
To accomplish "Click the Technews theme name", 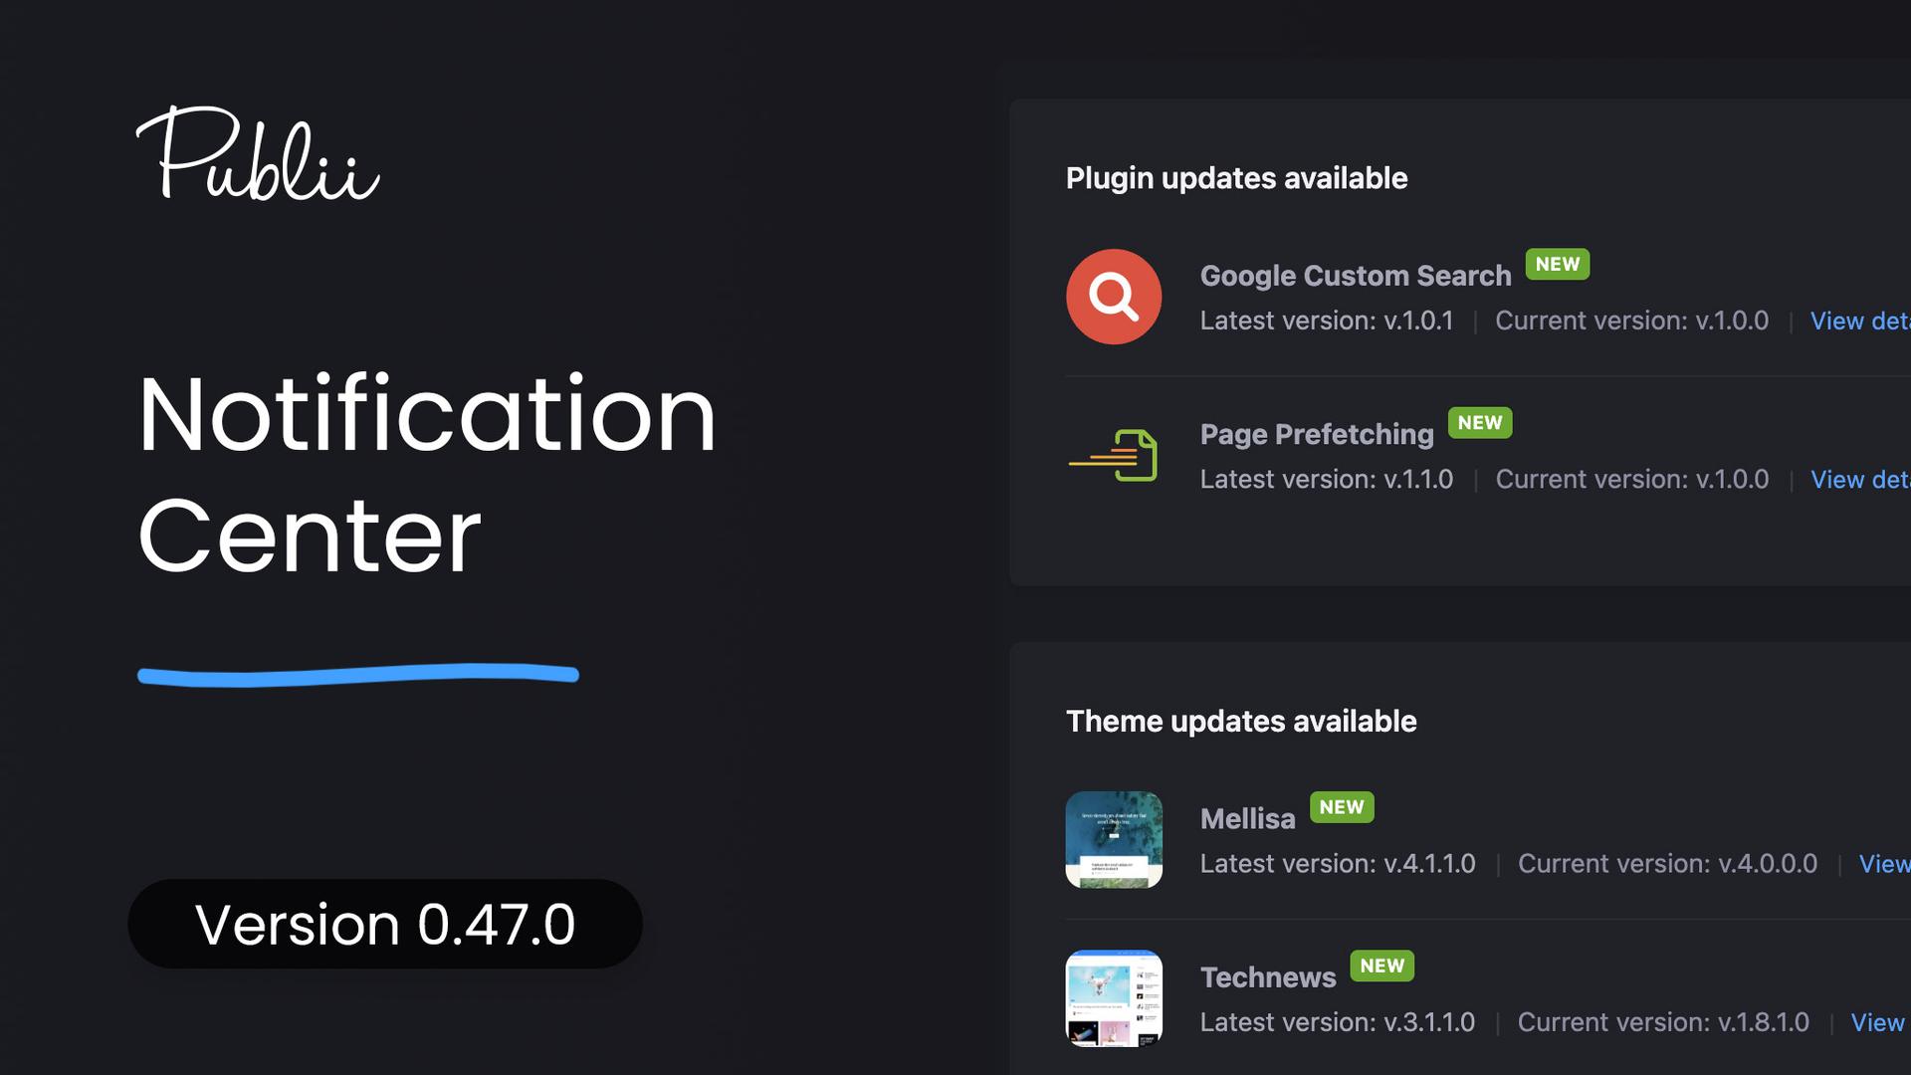I will tap(1267, 977).
